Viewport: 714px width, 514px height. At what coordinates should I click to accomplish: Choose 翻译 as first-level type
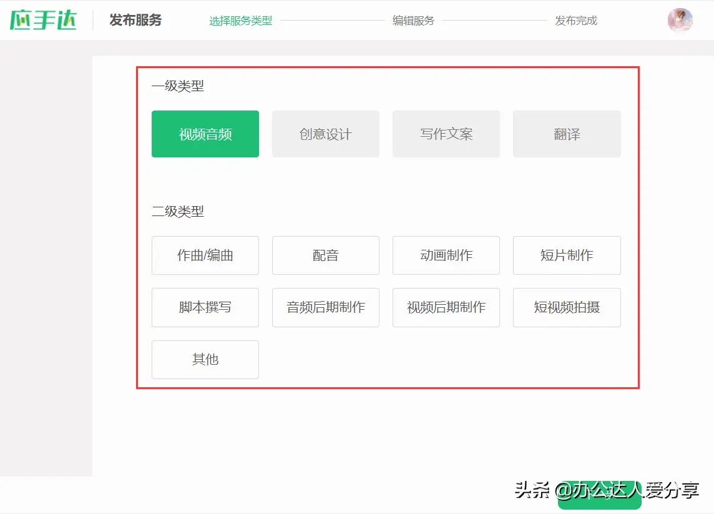coord(567,134)
